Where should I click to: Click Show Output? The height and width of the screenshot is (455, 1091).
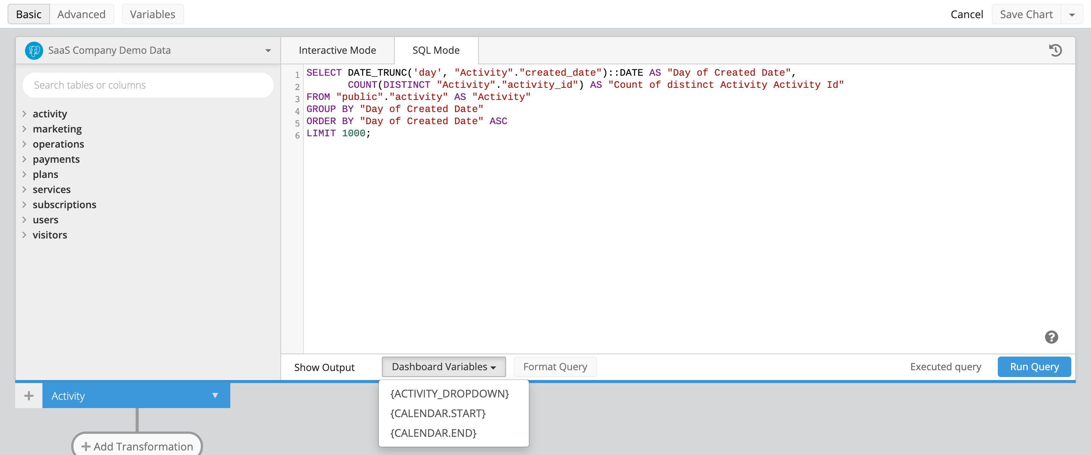click(324, 367)
